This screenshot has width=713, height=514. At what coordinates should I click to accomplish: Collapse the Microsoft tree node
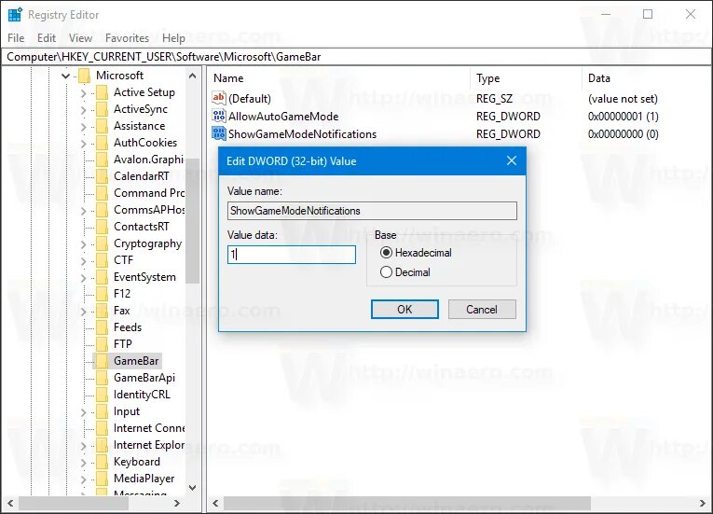click(x=66, y=76)
